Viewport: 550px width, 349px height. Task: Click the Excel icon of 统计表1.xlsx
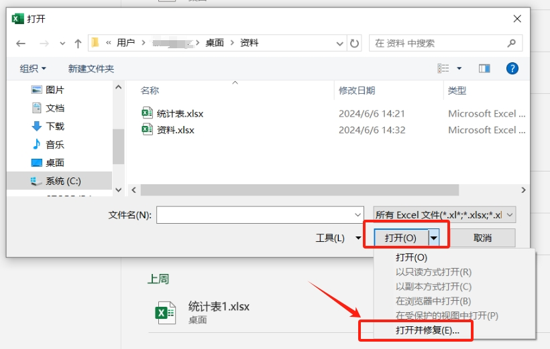[165, 313]
